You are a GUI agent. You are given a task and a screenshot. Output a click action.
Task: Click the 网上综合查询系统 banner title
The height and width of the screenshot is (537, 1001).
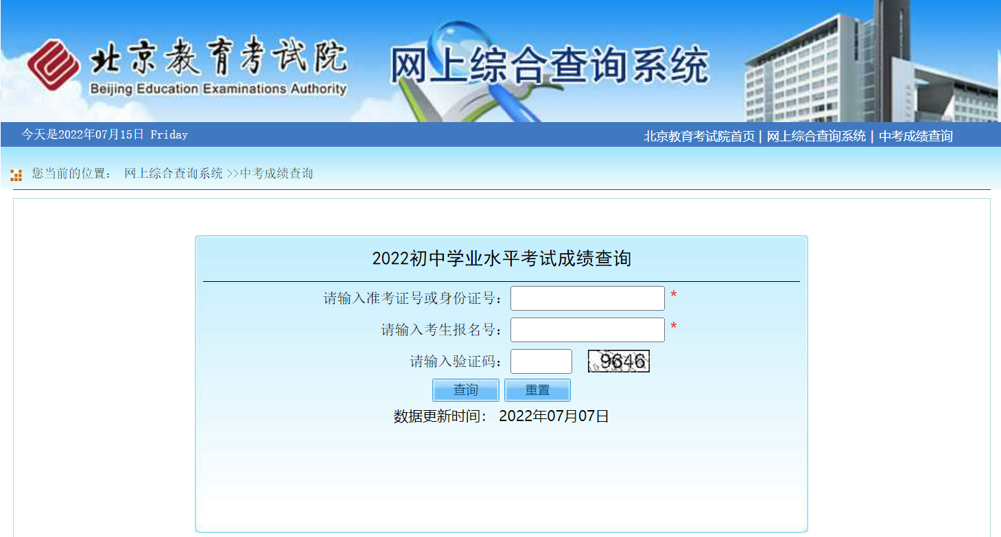click(549, 67)
